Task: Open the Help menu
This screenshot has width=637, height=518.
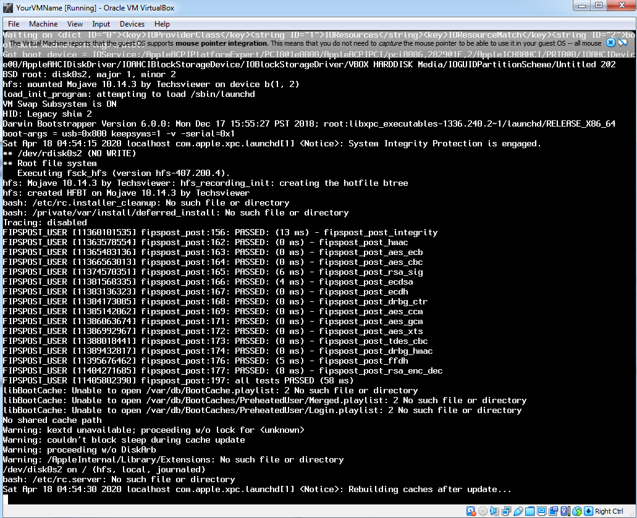Action: 162,24
